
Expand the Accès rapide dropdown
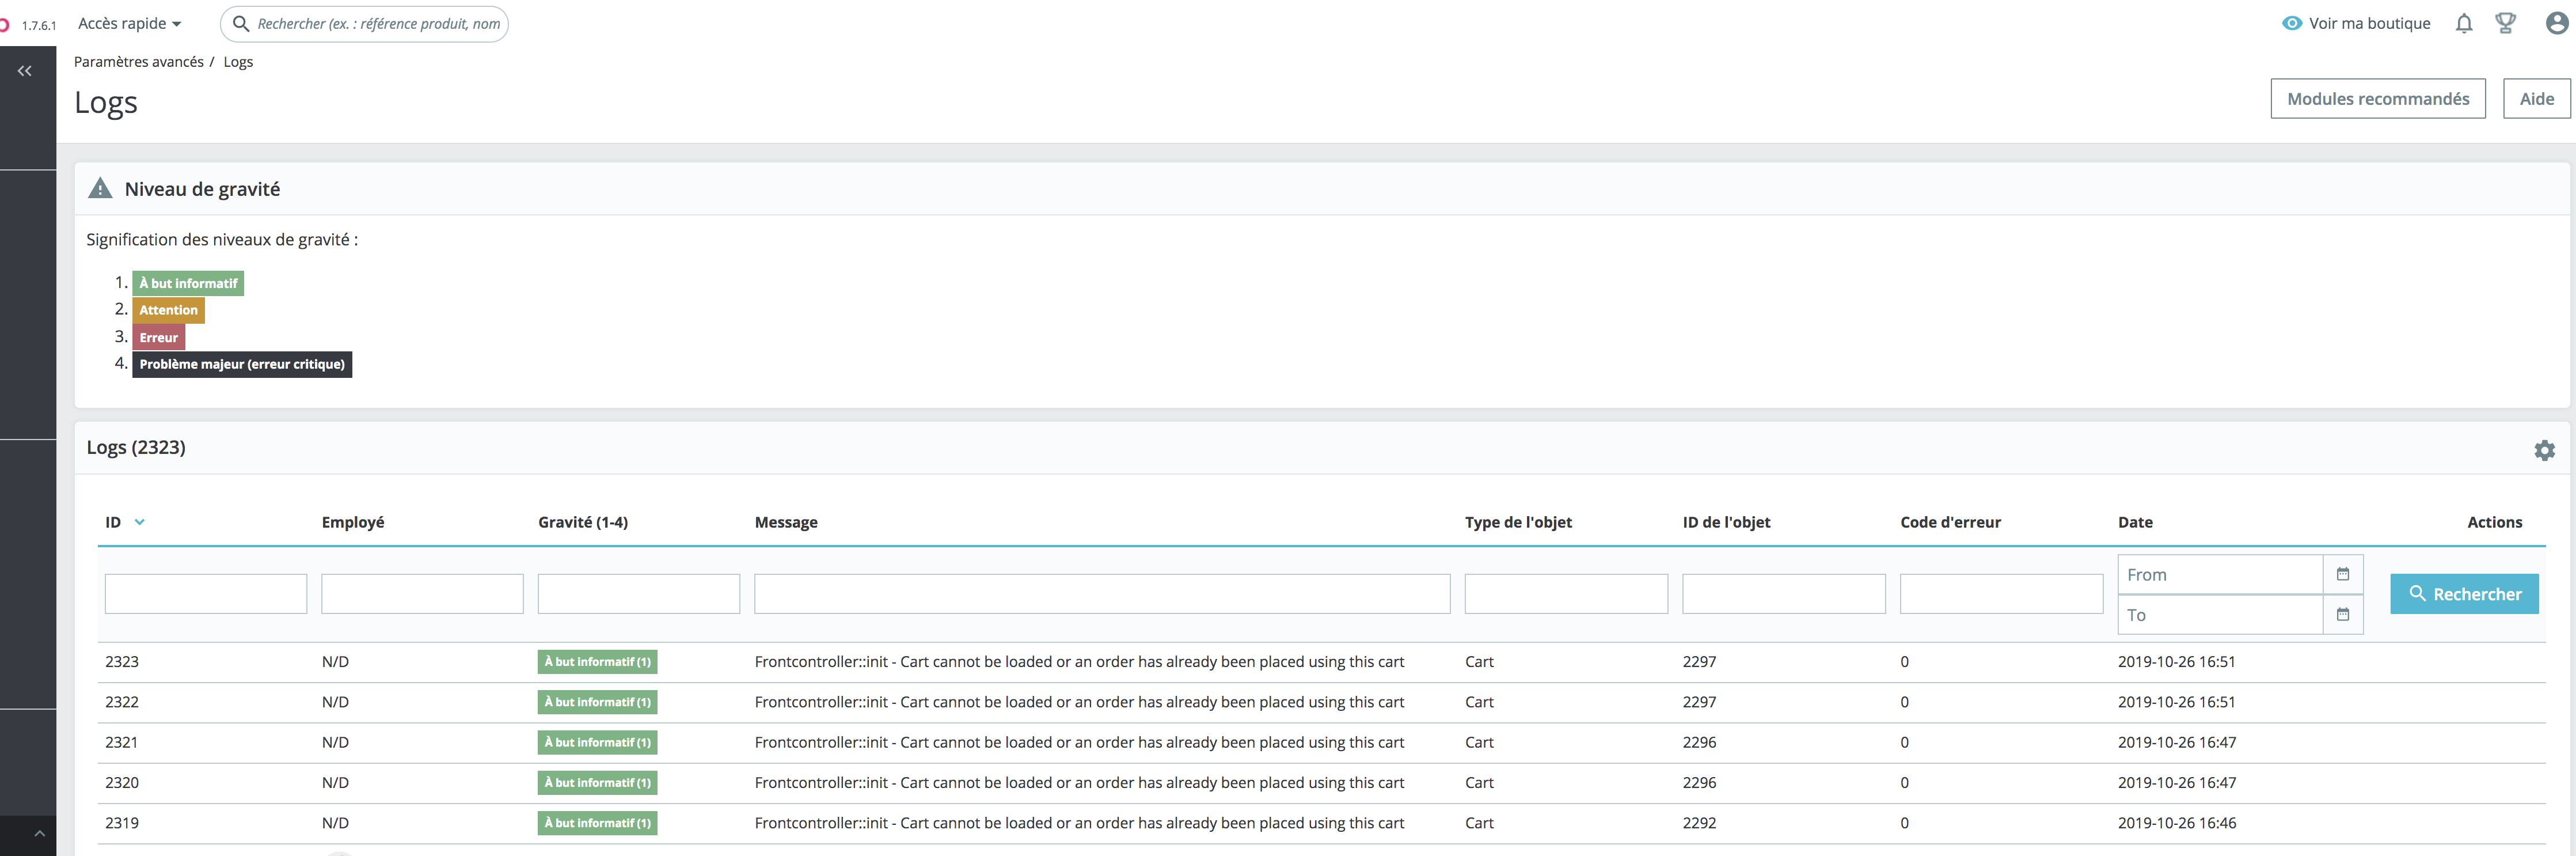130,24
